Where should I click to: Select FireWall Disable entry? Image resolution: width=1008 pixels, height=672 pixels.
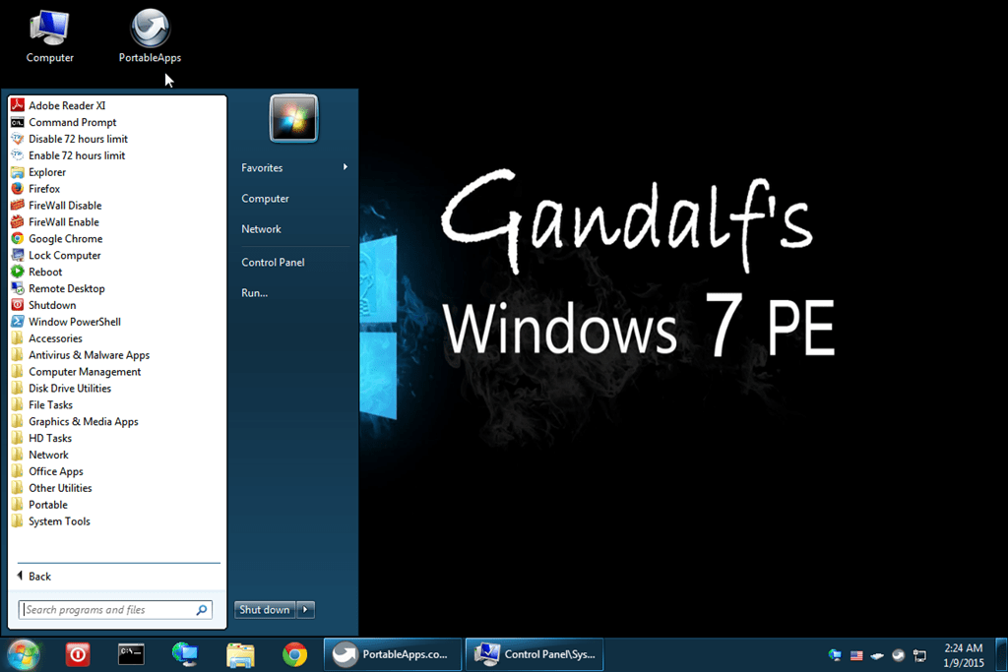coord(56,206)
